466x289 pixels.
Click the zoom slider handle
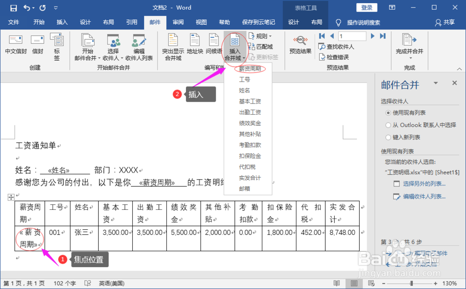point(411,283)
